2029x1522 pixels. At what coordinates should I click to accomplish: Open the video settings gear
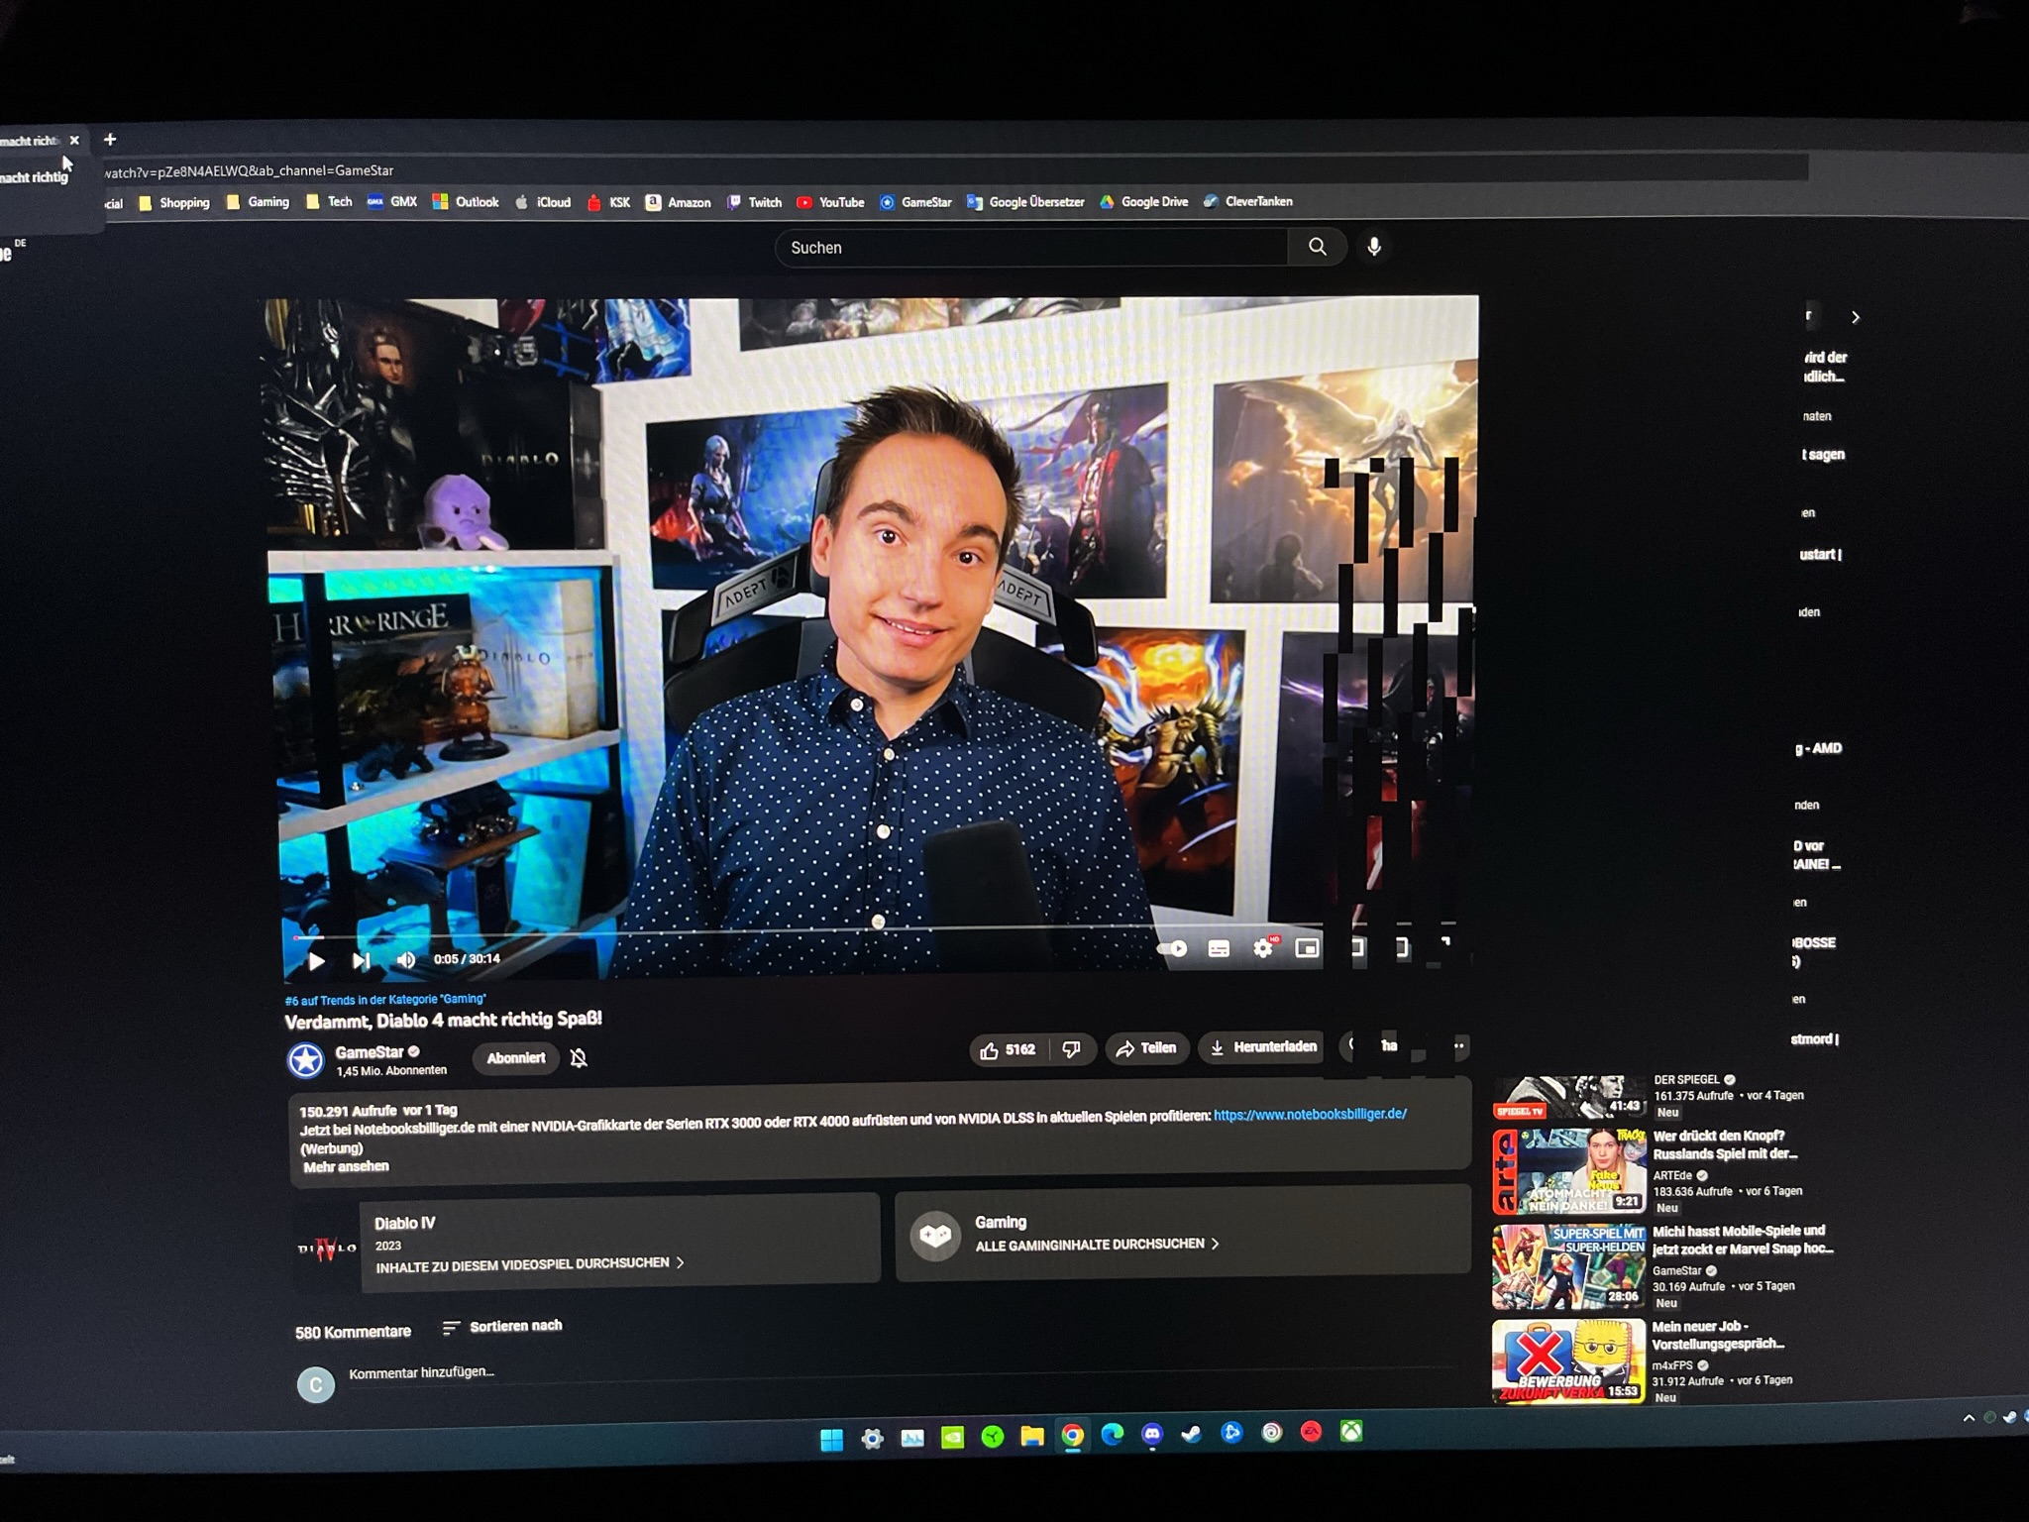[x=1262, y=948]
